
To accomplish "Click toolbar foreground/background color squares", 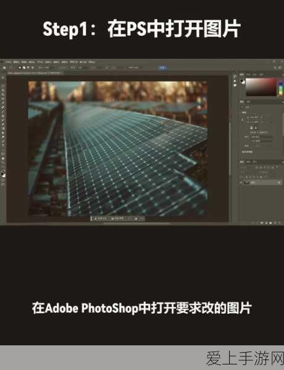I will (3, 175).
